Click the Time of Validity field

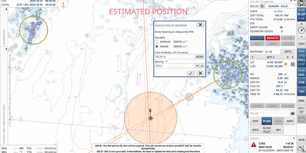coord(174,56)
